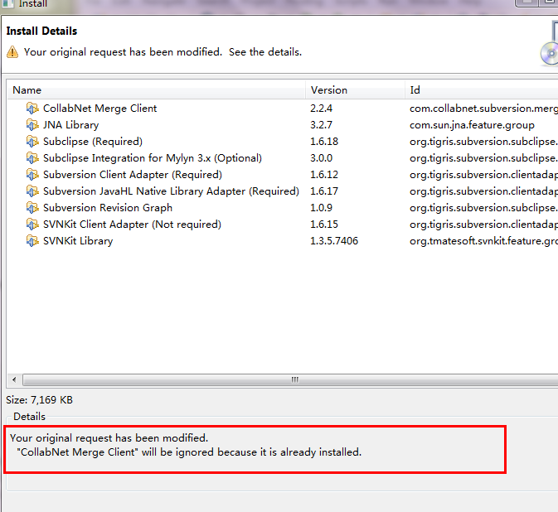Sort by the Version column header

[355, 90]
